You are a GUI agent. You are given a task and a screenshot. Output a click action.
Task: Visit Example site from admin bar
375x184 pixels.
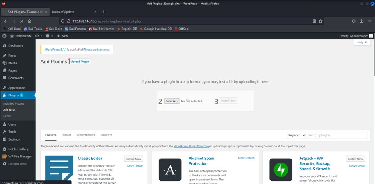point(21,36)
